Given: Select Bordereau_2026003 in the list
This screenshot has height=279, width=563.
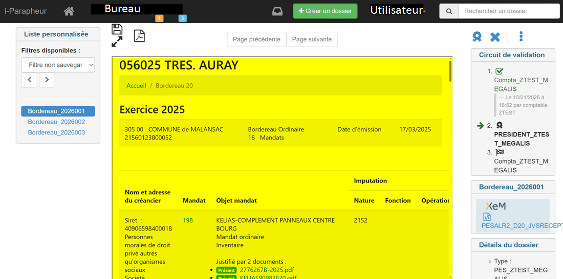Looking at the screenshot, I should [56, 132].
